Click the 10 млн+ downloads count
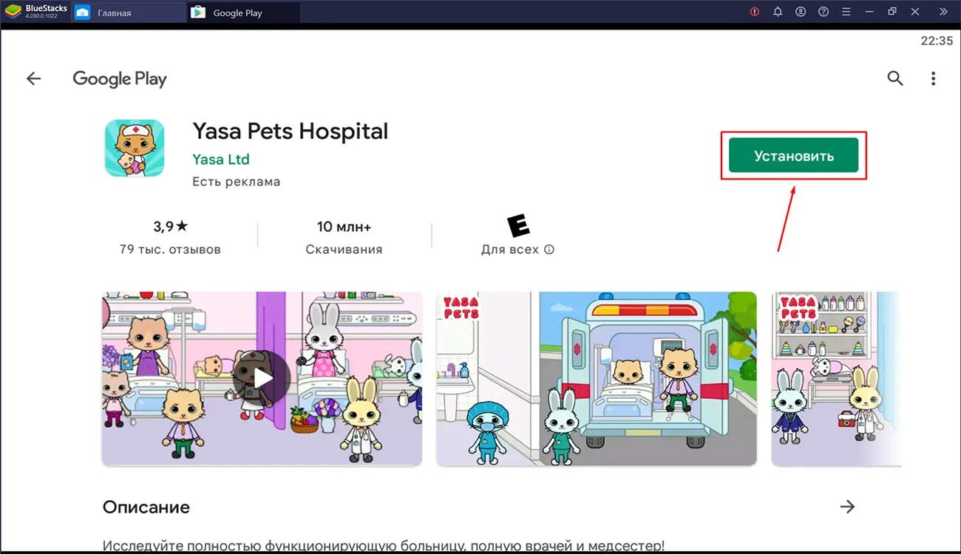Screen dimensions: 961x554 (344, 227)
